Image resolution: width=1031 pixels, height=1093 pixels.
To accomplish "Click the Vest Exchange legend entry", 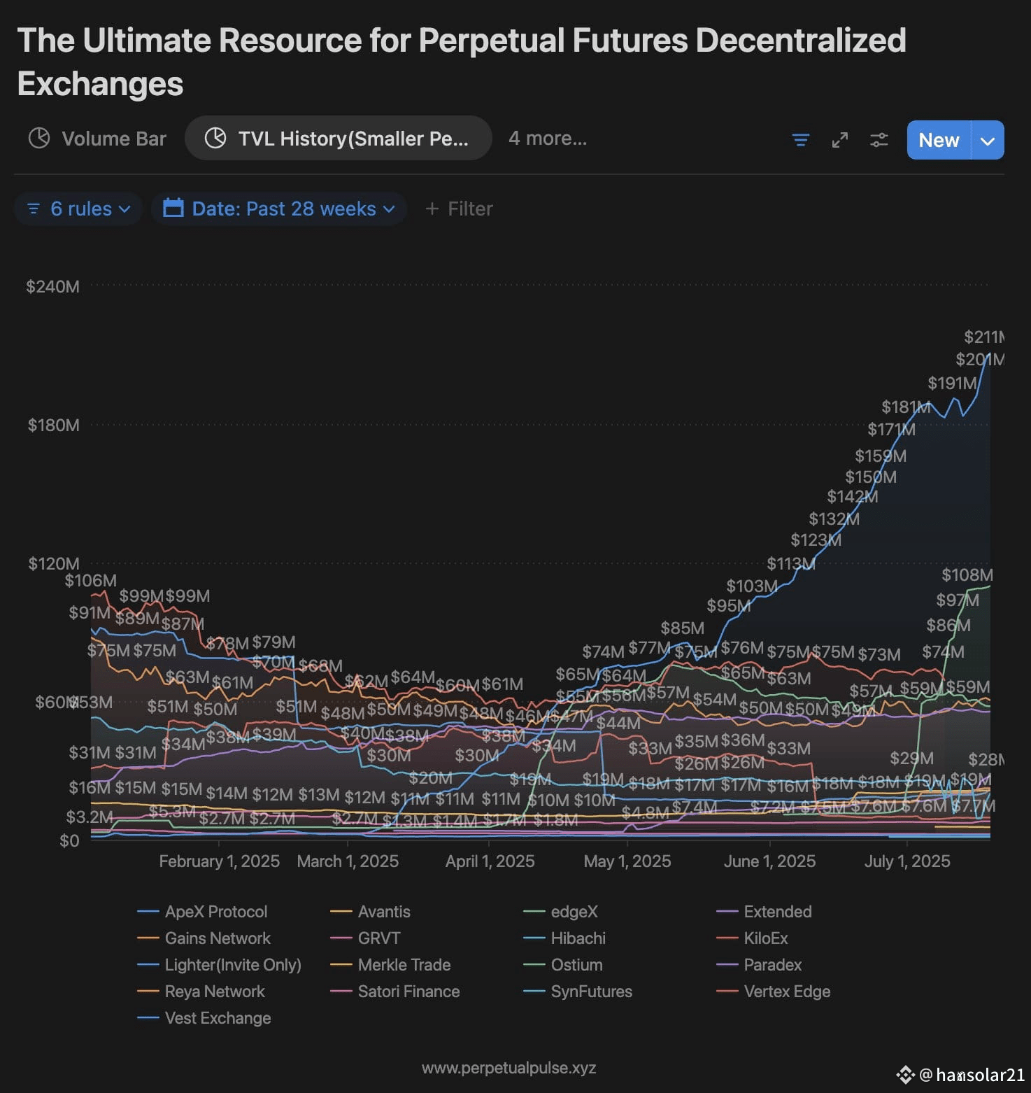I will tap(204, 1018).
